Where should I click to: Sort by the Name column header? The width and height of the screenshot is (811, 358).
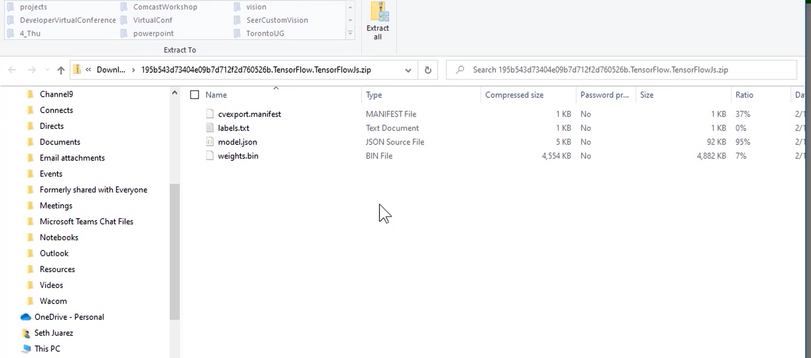pos(216,95)
